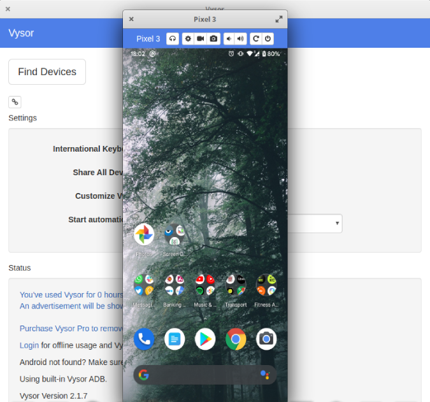The image size is (430, 402).
Task: Open the Start automatically dropdown in the Vysor window
Action: coord(315,224)
